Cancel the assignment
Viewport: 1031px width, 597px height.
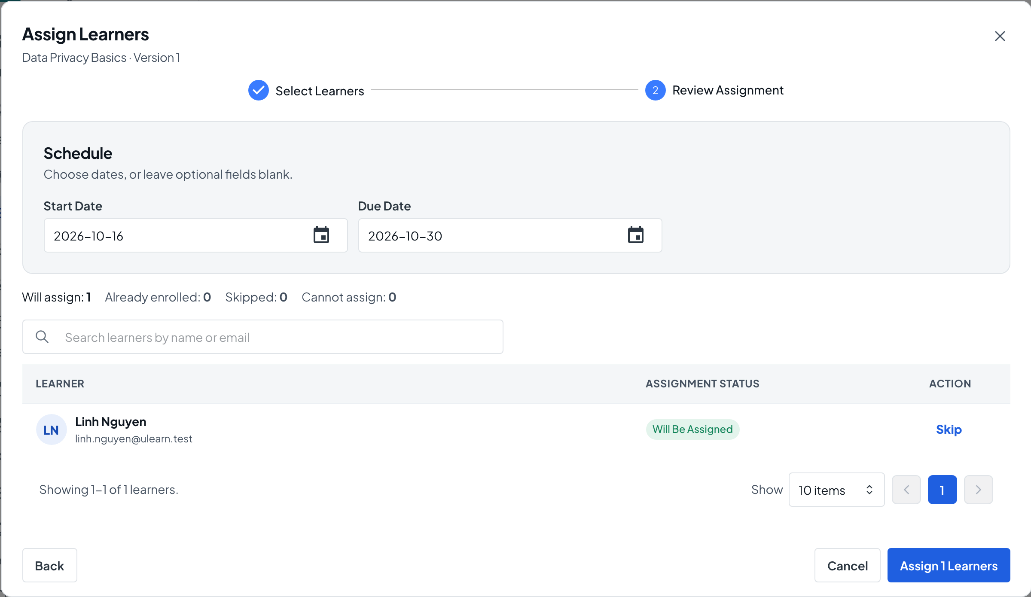click(x=847, y=565)
